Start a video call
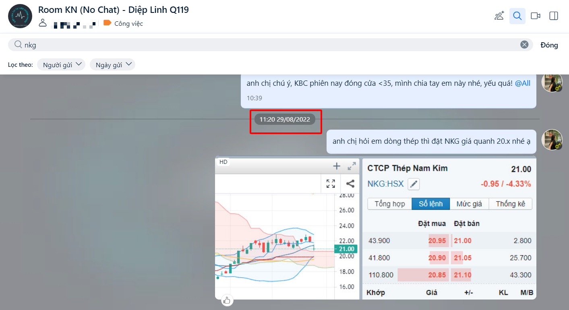The height and width of the screenshot is (310, 569). coord(536,16)
